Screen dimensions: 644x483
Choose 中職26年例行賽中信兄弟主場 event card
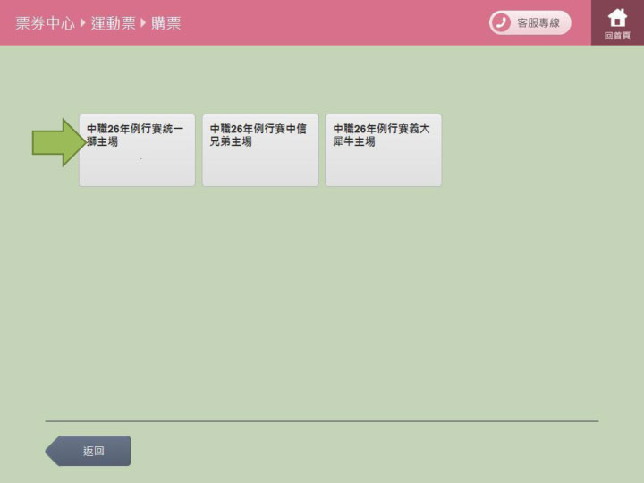pyautogui.click(x=260, y=150)
